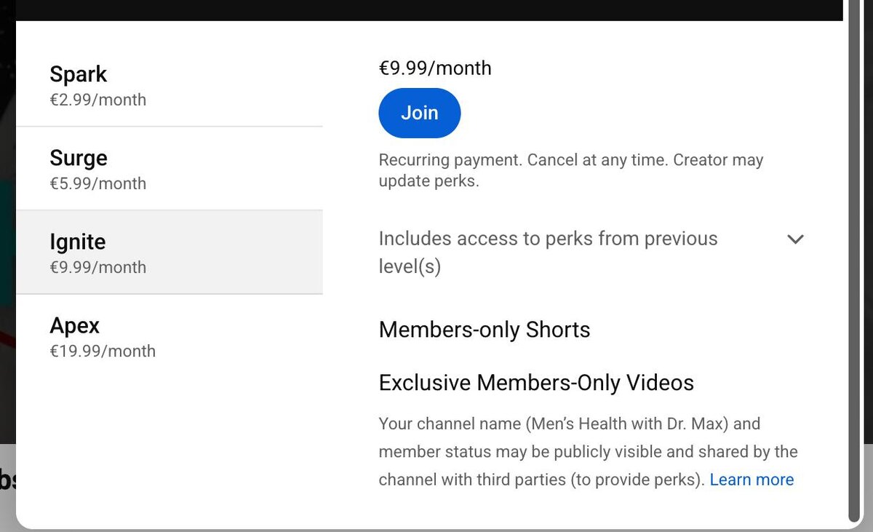Click the €9.99/month price under Ignite

(97, 267)
